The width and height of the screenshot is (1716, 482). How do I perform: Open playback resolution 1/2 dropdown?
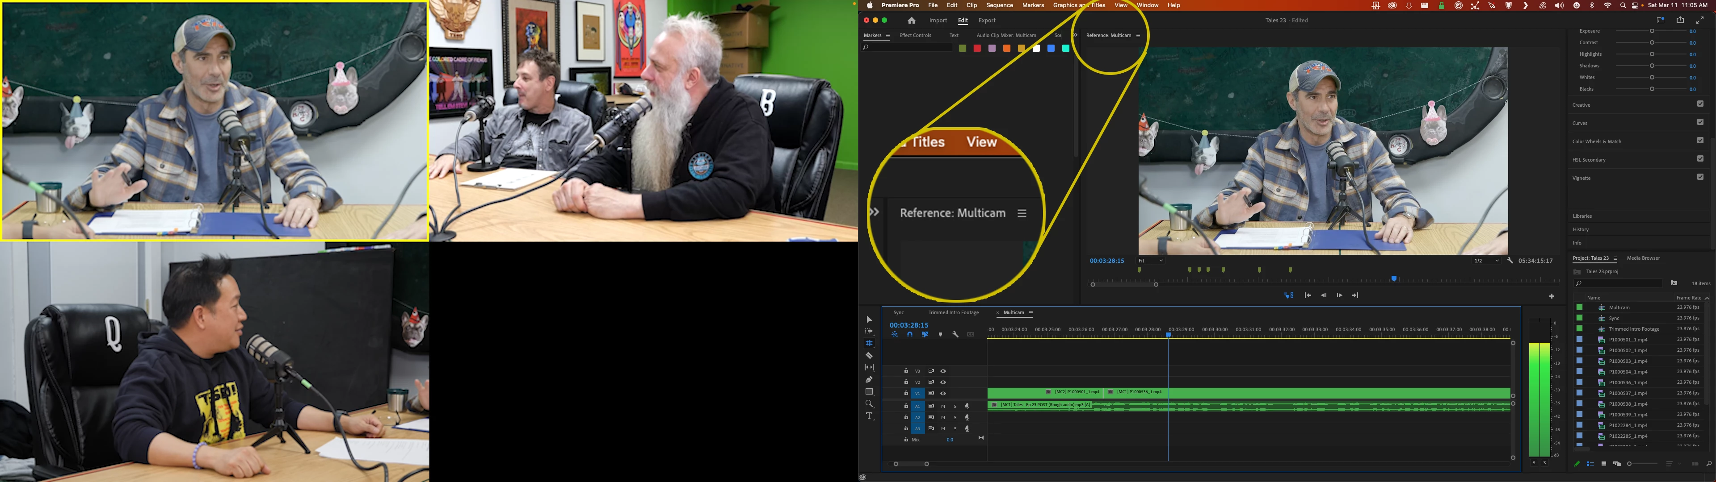coord(1486,261)
